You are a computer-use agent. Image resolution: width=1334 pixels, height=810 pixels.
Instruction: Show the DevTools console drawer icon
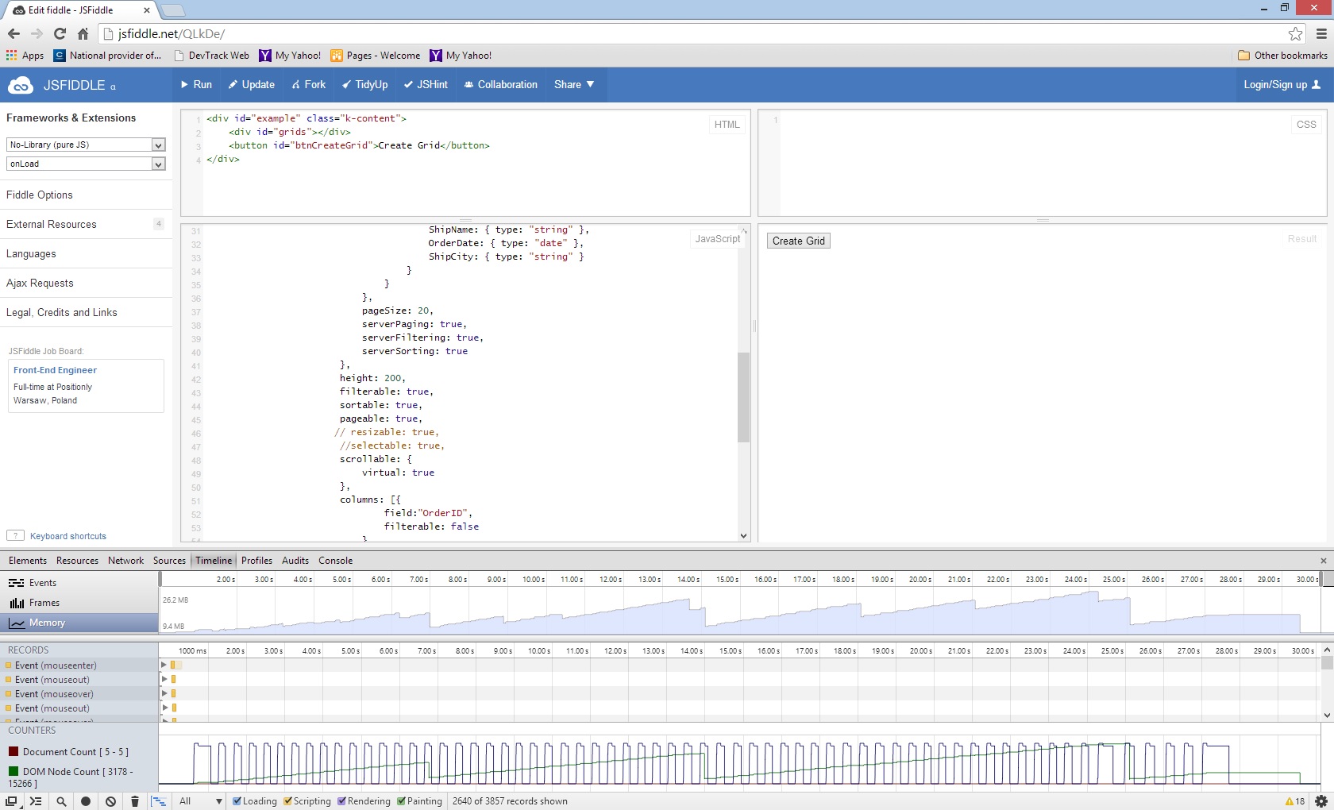point(36,801)
